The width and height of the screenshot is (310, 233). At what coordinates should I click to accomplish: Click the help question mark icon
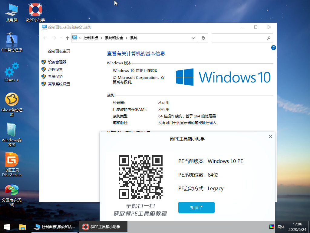tap(274, 48)
